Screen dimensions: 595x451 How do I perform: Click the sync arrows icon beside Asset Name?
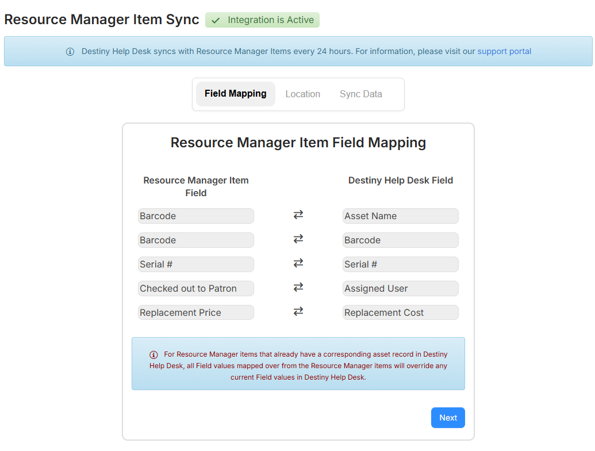[298, 215]
